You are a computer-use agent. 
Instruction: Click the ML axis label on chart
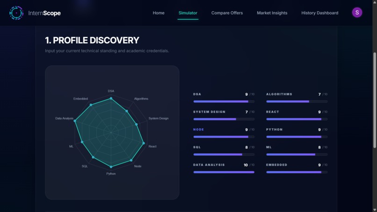coord(71,146)
